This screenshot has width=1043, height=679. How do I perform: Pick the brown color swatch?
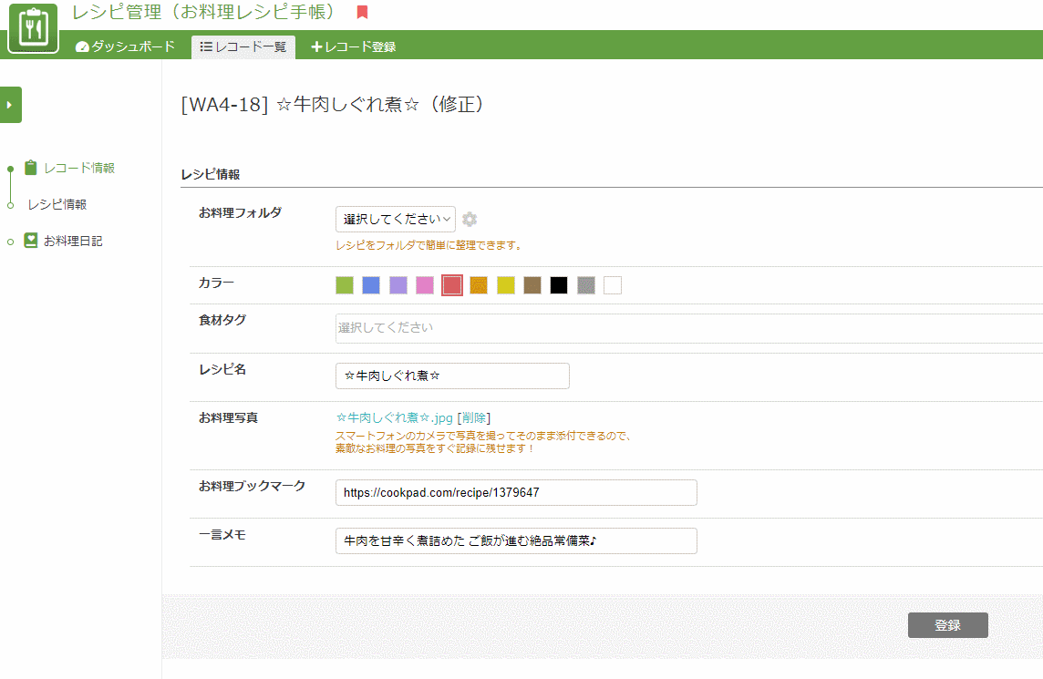click(x=532, y=285)
